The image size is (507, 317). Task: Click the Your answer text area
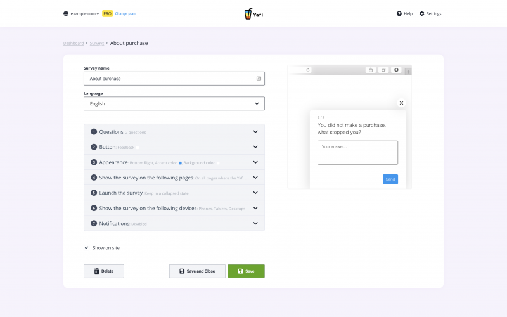click(x=357, y=153)
